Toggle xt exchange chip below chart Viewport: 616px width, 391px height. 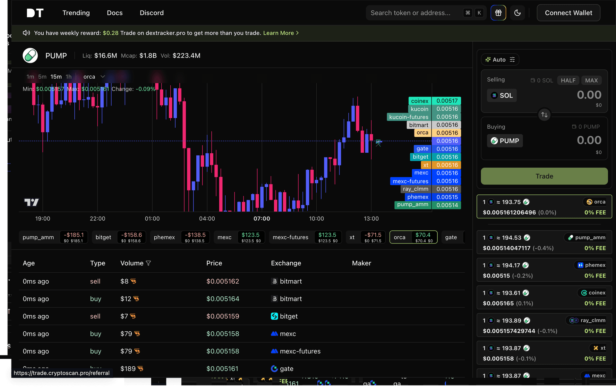tap(365, 237)
